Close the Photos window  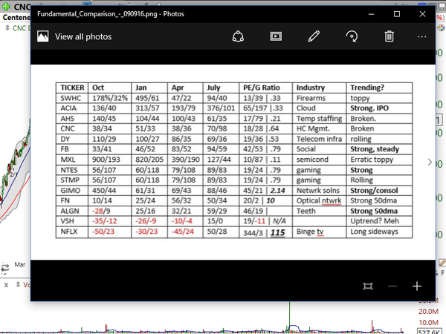point(422,14)
